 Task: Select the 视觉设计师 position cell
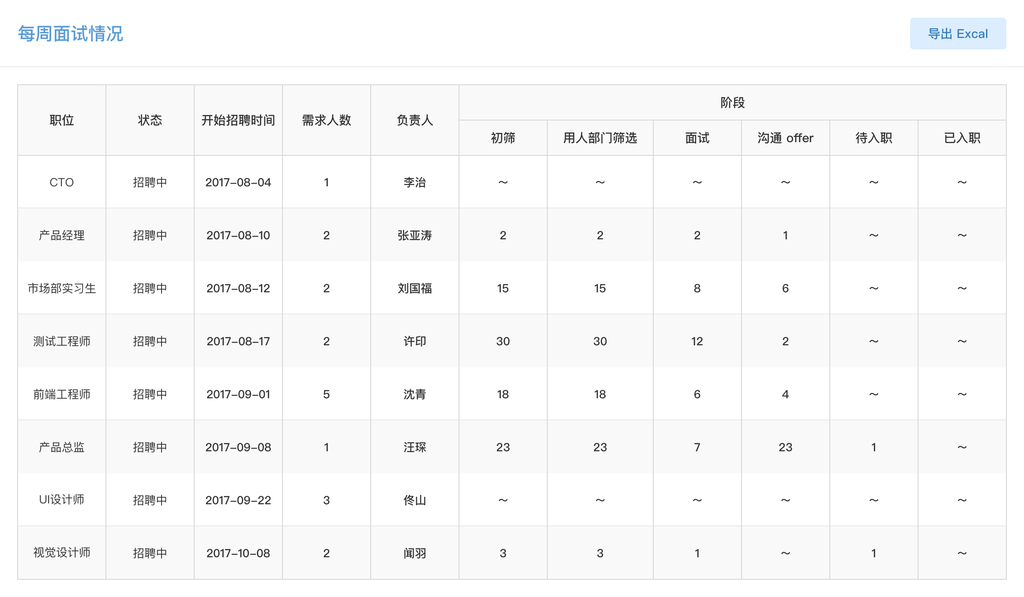tap(62, 553)
